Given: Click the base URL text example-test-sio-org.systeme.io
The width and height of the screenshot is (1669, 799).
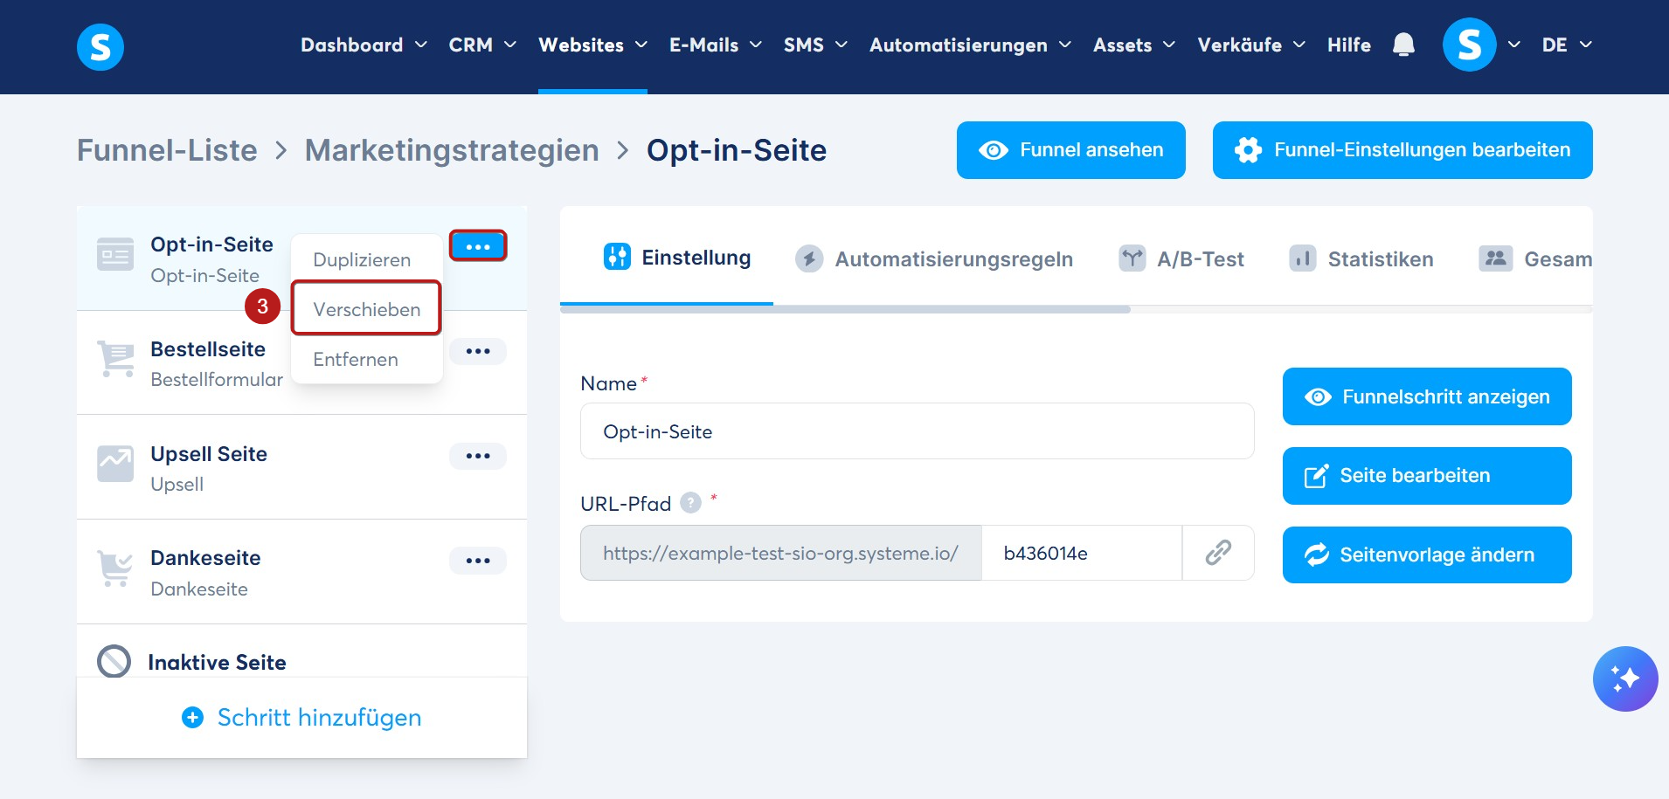Looking at the screenshot, I should (780, 553).
